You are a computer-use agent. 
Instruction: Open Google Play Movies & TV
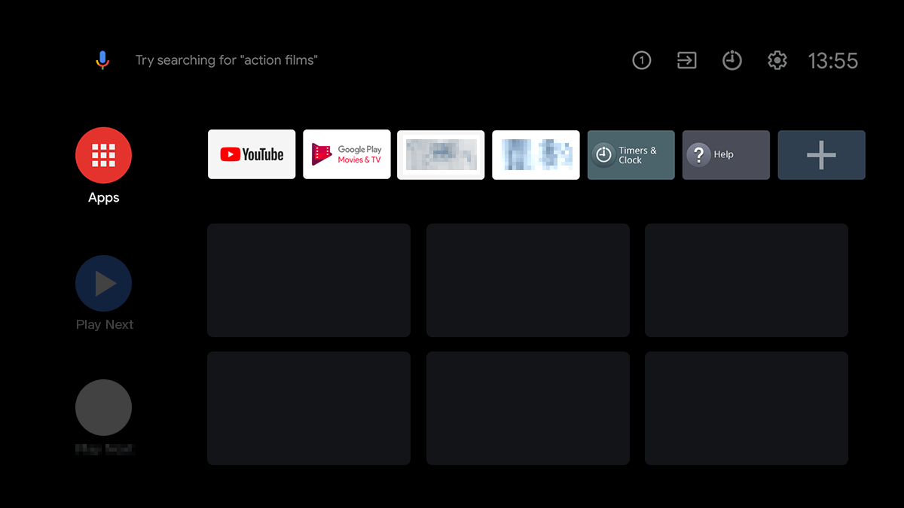347,154
